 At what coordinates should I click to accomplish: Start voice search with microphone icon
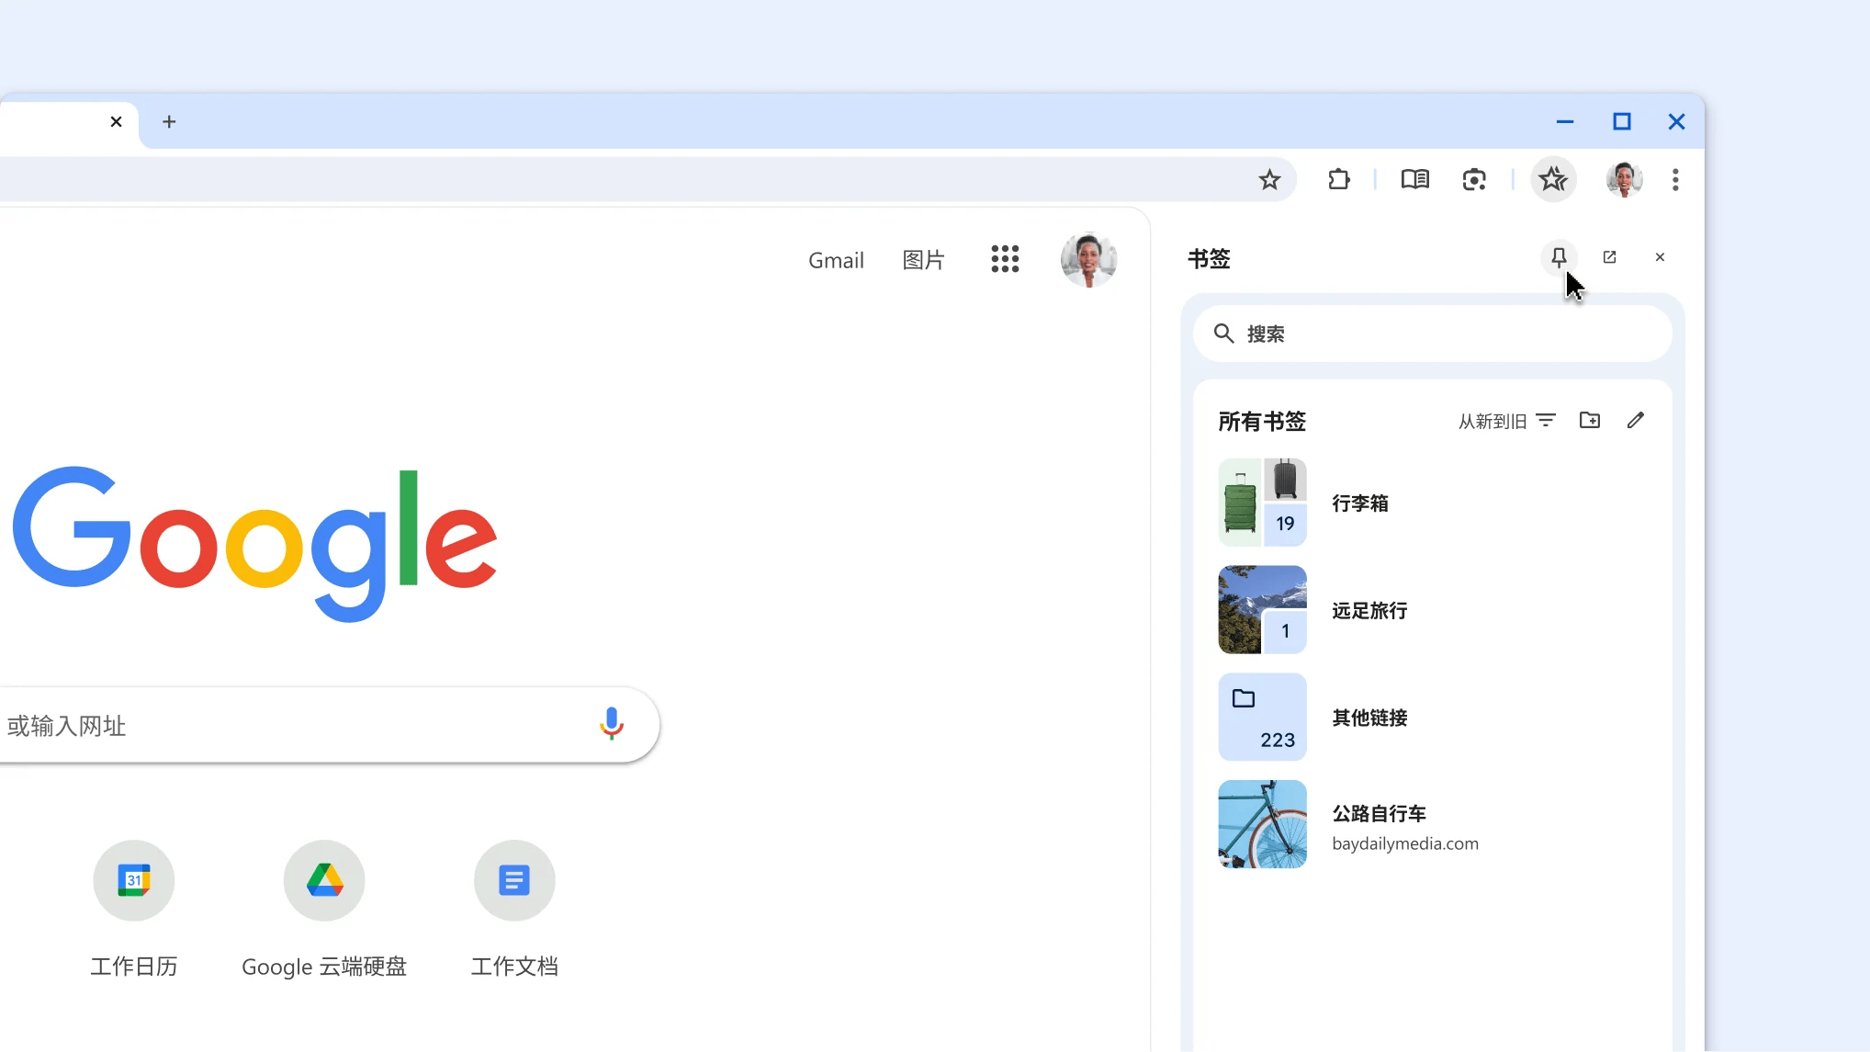coord(612,724)
